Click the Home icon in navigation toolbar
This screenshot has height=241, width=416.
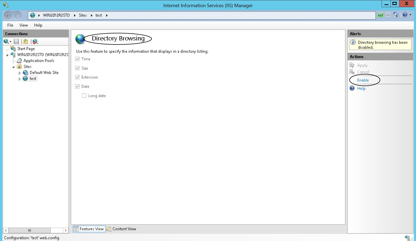(396, 15)
